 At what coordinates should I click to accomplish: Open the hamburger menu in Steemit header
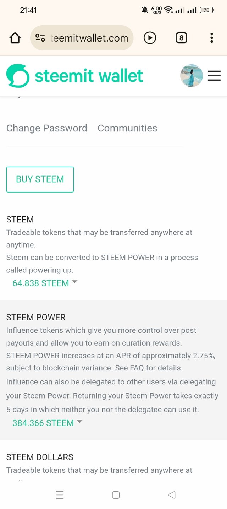(214, 76)
